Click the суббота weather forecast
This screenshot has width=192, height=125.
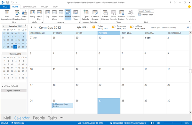138,27
